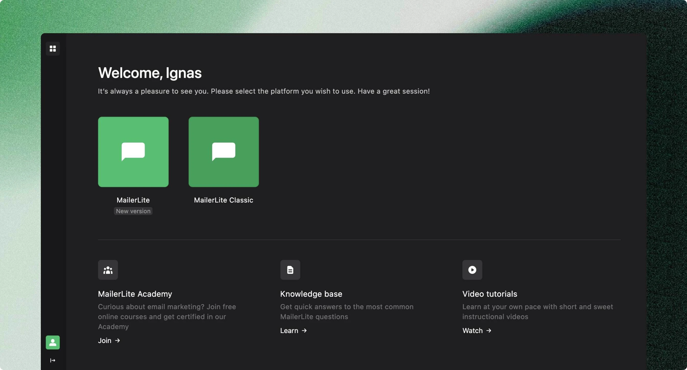The height and width of the screenshot is (370, 687).
Task: Click the arrow next to Learn
Action: [x=304, y=330]
